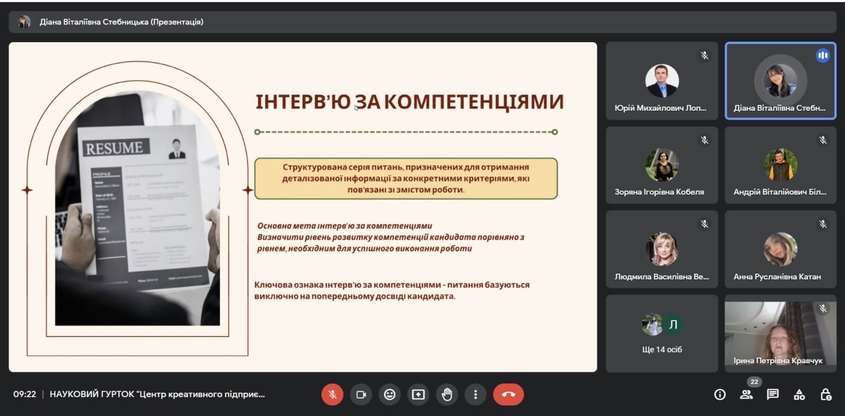
Task: Select Юрій Михайлович participant tile
Action: point(662,81)
